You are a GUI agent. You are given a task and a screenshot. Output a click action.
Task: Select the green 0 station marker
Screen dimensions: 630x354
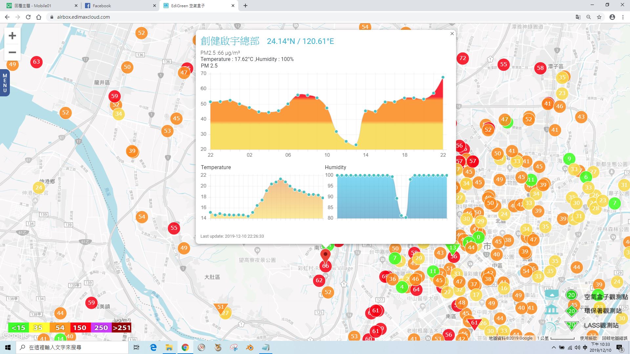click(478, 237)
